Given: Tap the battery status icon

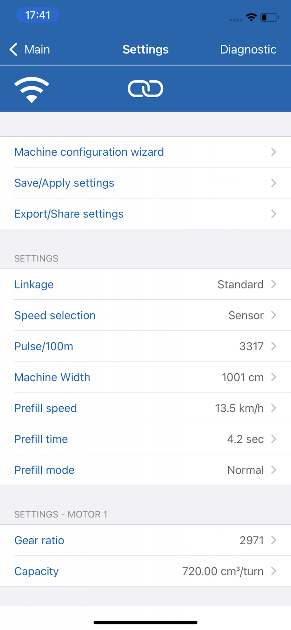Looking at the screenshot, I should [270, 17].
